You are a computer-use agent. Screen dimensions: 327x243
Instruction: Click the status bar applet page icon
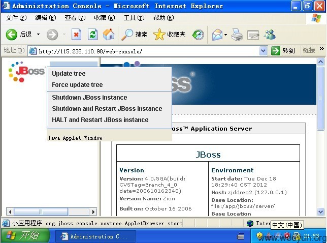[6, 223]
